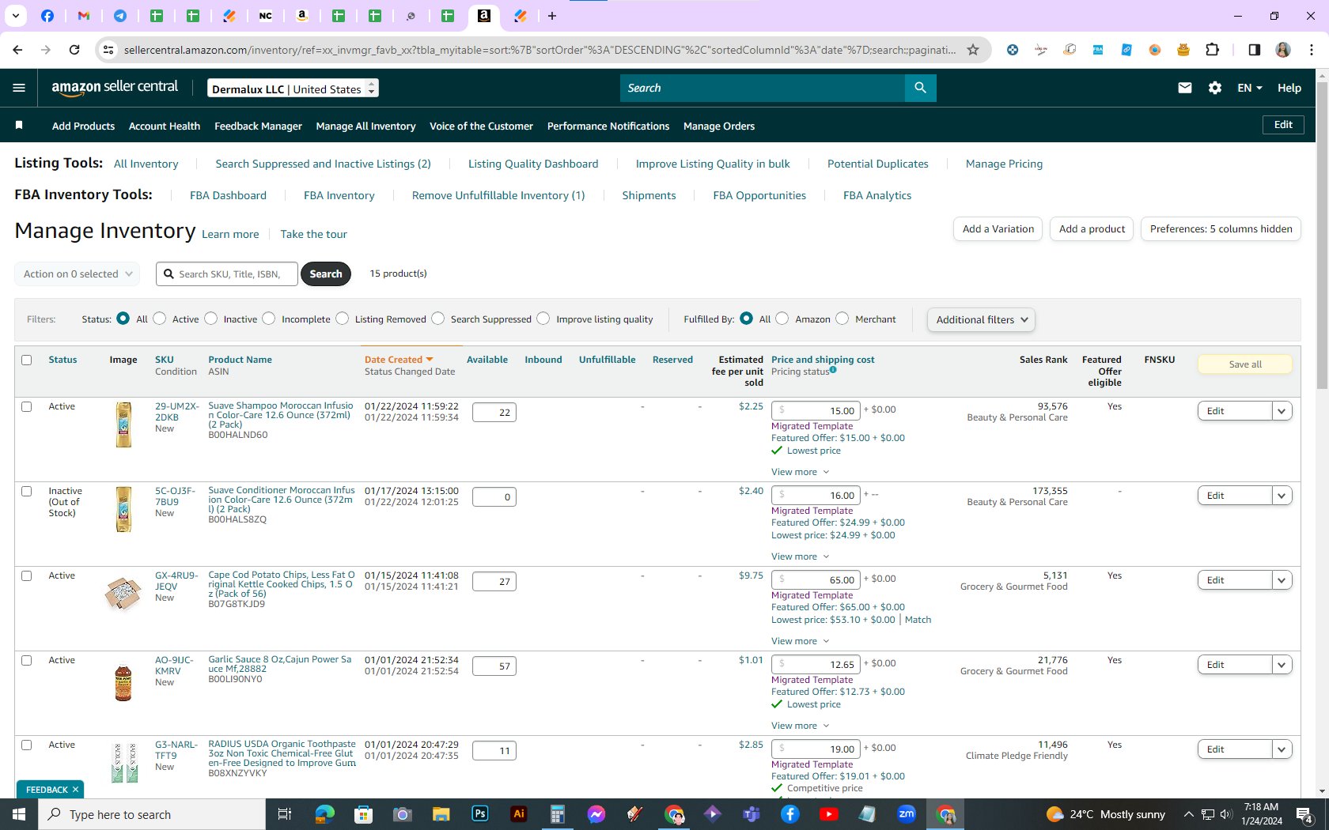This screenshot has height=830, width=1329.
Task: Open Zoom from the taskbar
Action: coord(907,814)
